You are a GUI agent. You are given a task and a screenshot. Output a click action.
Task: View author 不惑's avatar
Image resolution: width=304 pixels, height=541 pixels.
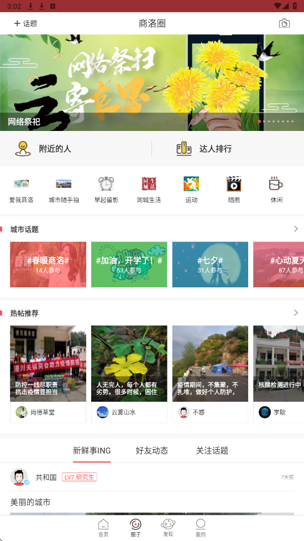point(184,412)
